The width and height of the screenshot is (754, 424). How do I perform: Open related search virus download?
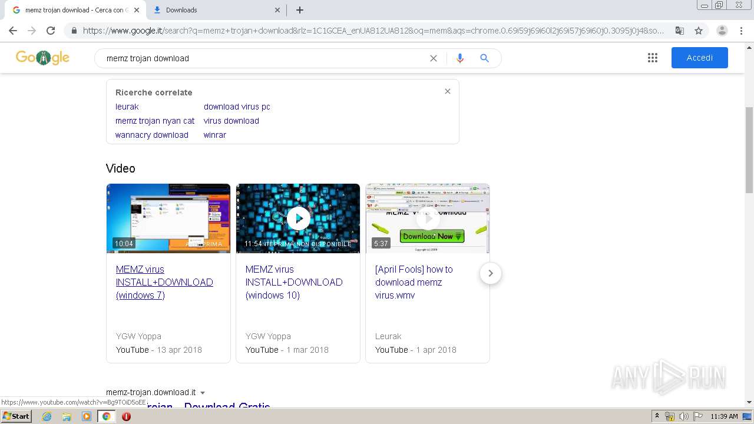[x=232, y=121]
